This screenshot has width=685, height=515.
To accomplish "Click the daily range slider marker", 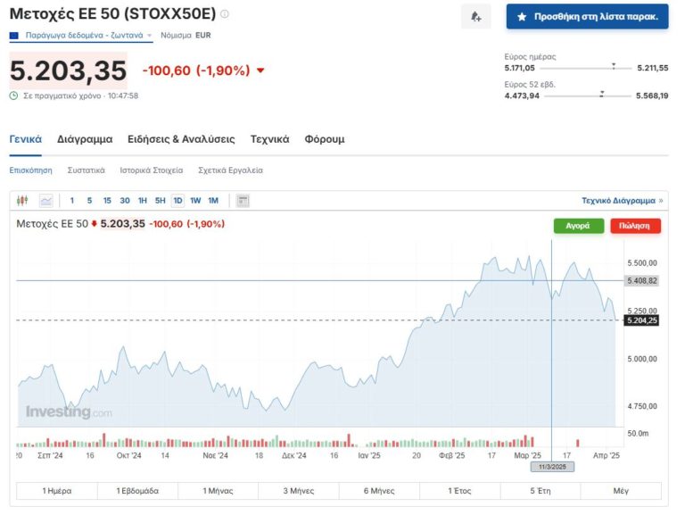I will (614, 66).
